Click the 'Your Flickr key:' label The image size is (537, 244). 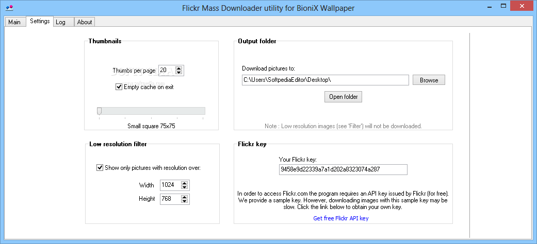(298, 159)
